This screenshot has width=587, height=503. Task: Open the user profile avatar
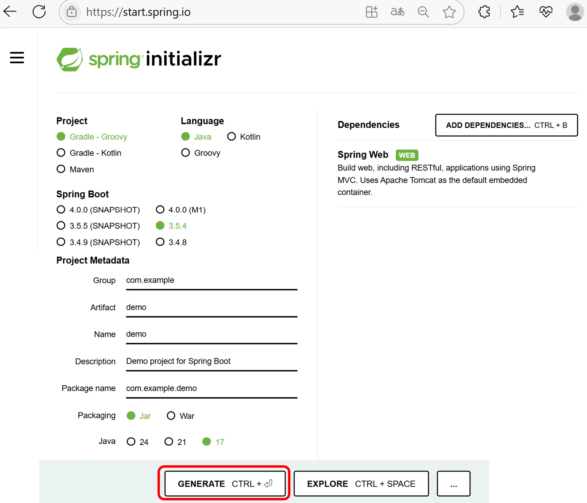(x=575, y=12)
